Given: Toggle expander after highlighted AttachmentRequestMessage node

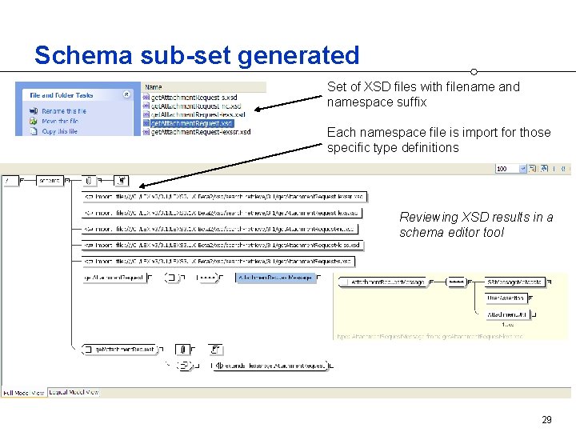Looking at the screenshot, I should (x=318, y=278).
